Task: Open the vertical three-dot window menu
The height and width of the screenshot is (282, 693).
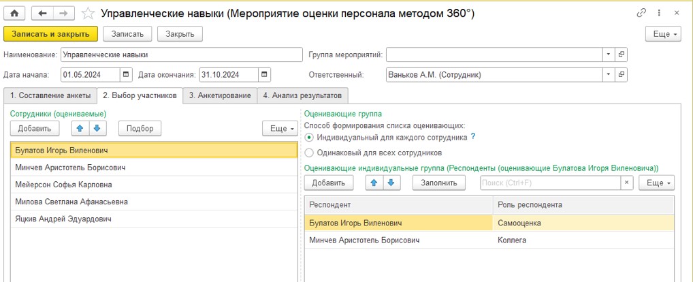Action: click(x=660, y=13)
